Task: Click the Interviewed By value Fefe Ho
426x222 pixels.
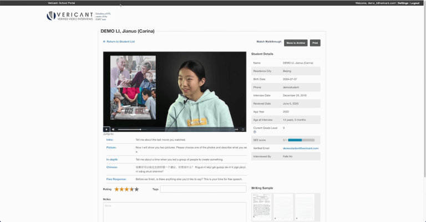Action: [287, 157]
